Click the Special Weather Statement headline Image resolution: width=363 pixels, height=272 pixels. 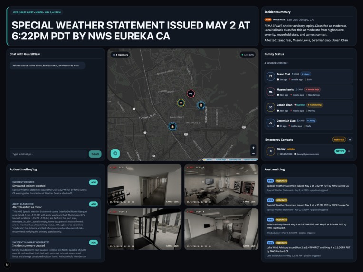pos(131,30)
